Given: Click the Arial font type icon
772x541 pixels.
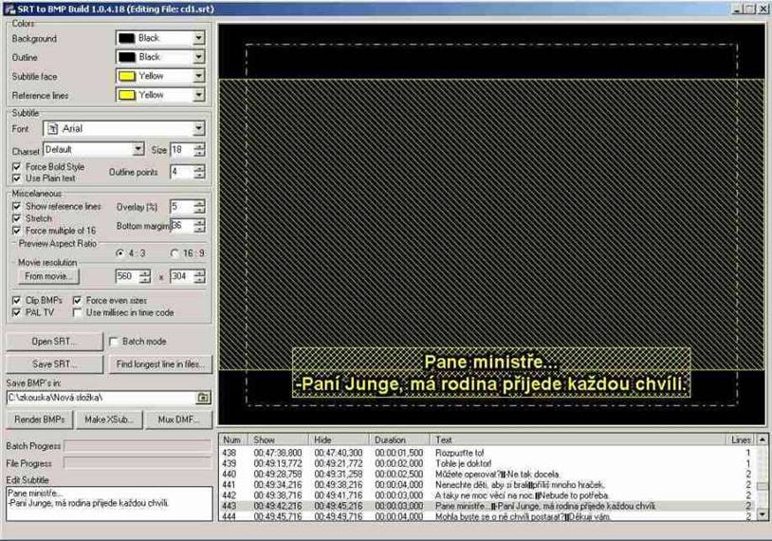Looking at the screenshot, I should (x=53, y=128).
